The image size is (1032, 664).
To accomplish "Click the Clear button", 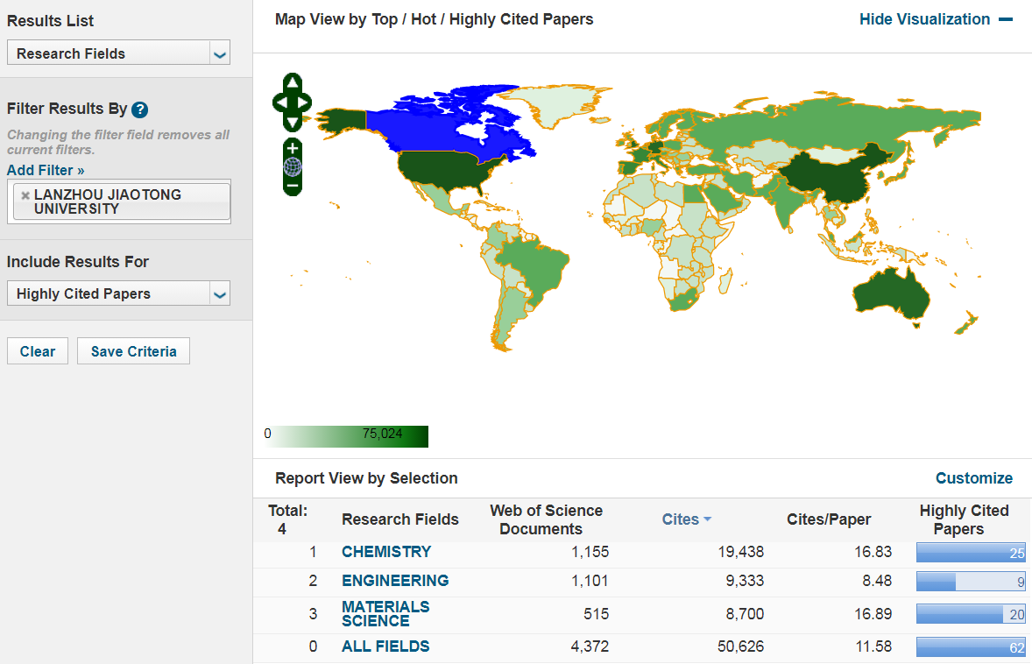I will click(38, 351).
